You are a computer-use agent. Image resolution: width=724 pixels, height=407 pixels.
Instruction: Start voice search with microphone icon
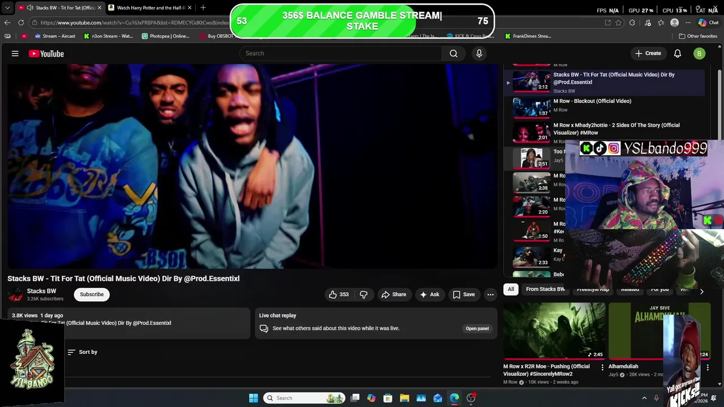click(479, 53)
